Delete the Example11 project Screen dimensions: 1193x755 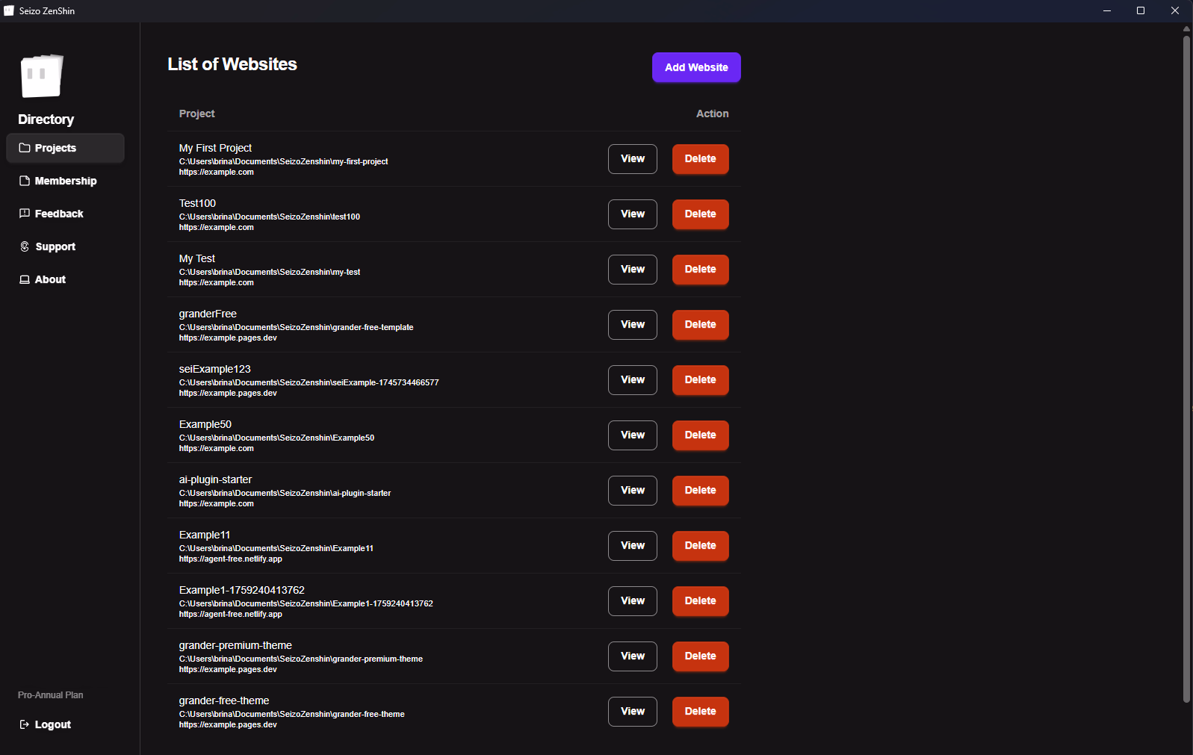[x=701, y=546]
